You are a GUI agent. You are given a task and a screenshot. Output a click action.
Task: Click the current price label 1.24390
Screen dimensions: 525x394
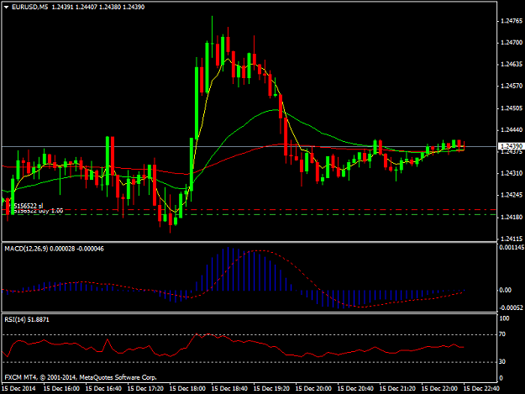(x=511, y=146)
